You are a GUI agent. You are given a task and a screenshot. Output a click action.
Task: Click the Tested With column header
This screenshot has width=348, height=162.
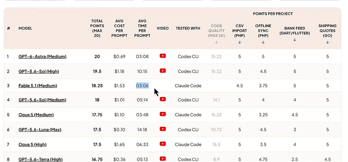click(188, 28)
